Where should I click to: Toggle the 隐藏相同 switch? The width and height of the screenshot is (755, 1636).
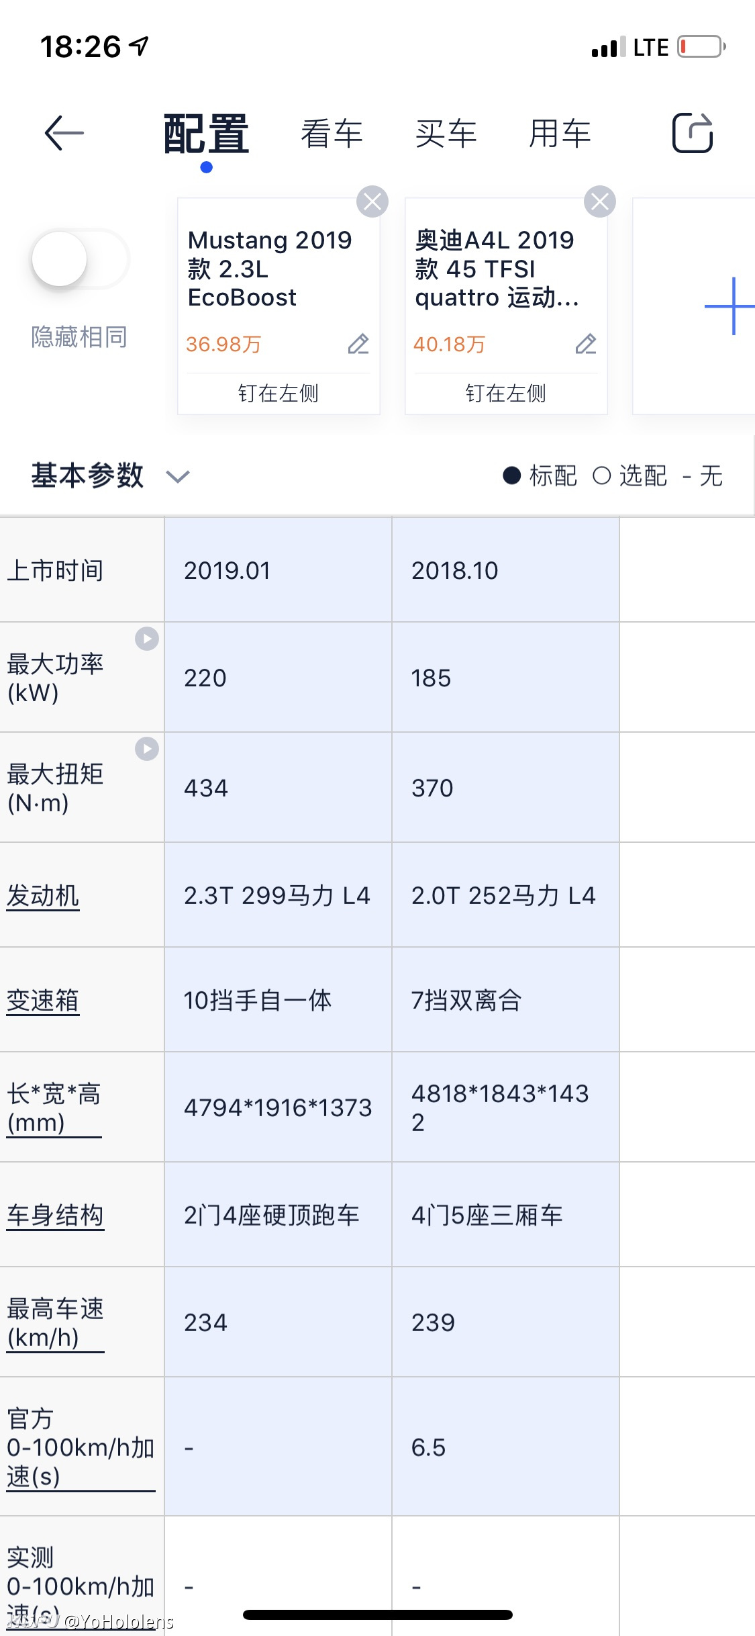click(80, 259)
